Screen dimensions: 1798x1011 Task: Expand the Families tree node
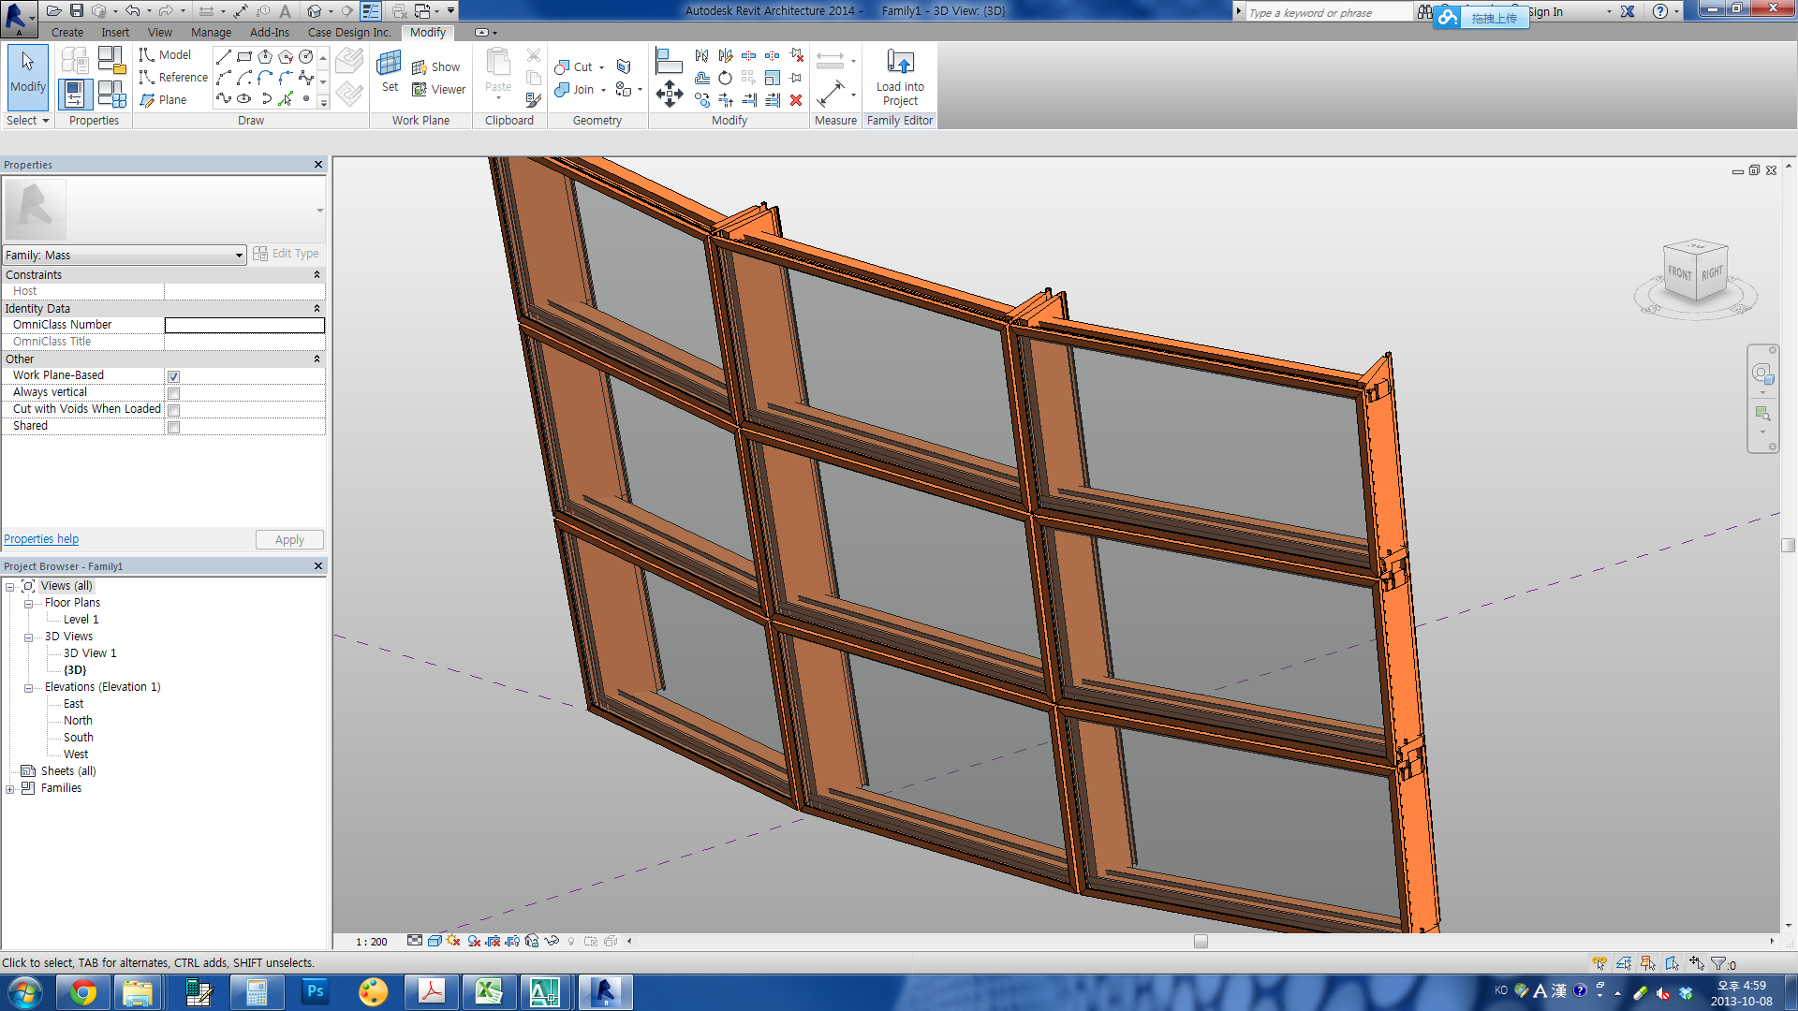point(10,789)
